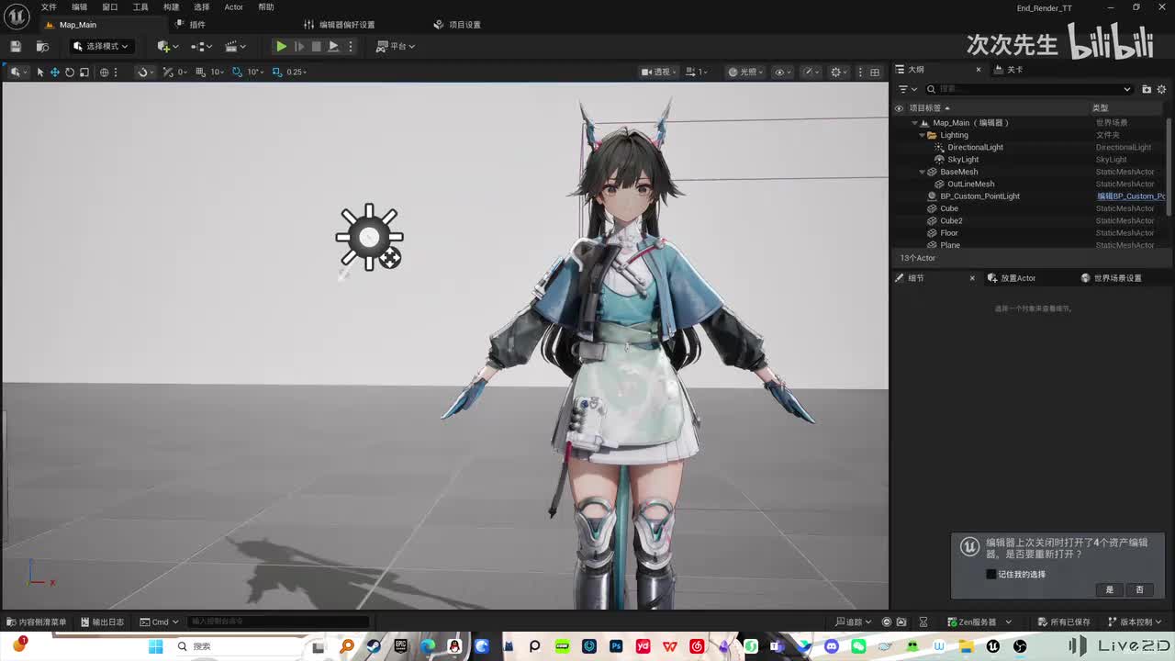The height and width of the screenshot is (661, 1175).
Task: Toggle world/local coordinate space globe icon
Action: (104, 72)
